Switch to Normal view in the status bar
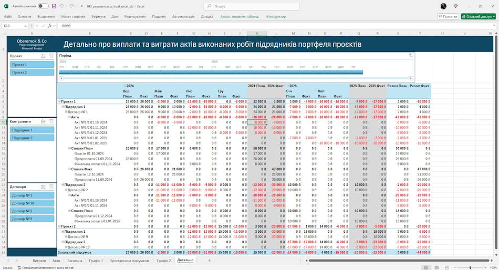 [x=426, y=267]
